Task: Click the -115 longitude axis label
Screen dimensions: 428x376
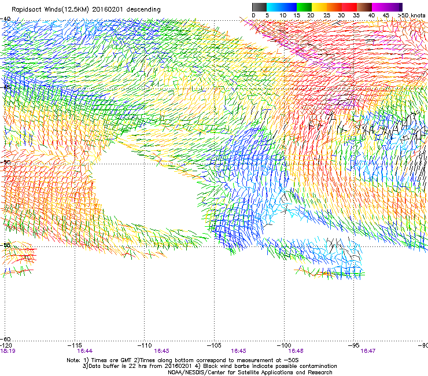Action: [x=75, y=345]
